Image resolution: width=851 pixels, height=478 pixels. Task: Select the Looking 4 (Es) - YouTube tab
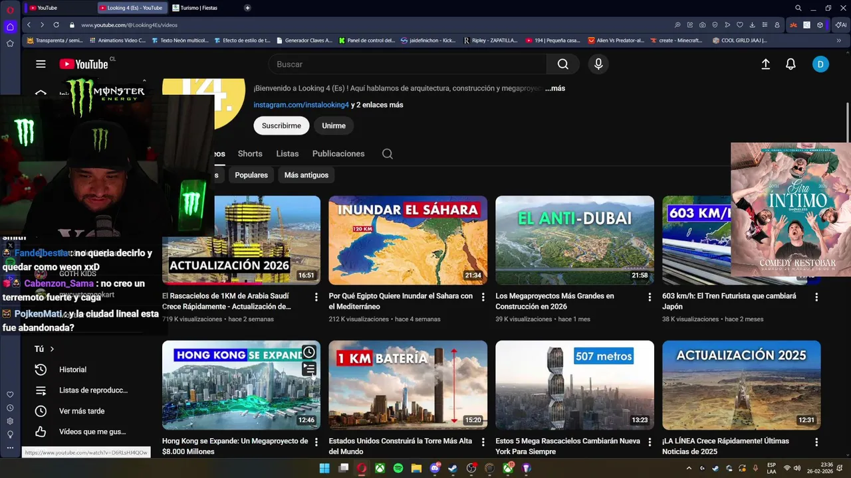click(x=132, y=8)
